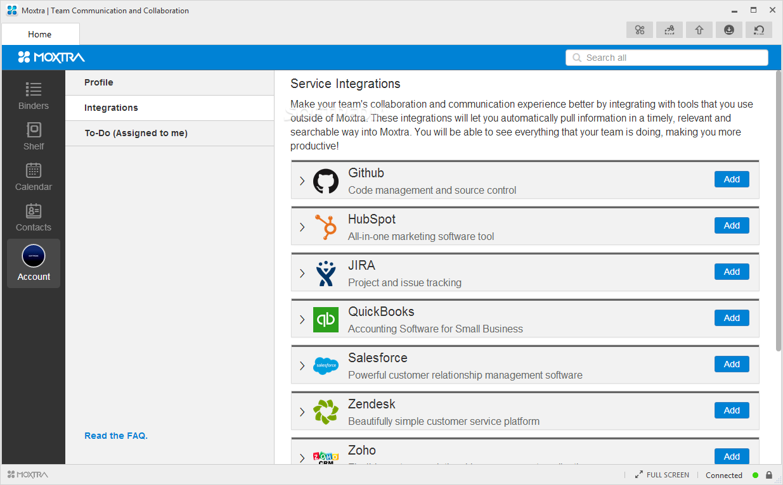Click the undo/reset arrow toolbar button

coord(759,30)
